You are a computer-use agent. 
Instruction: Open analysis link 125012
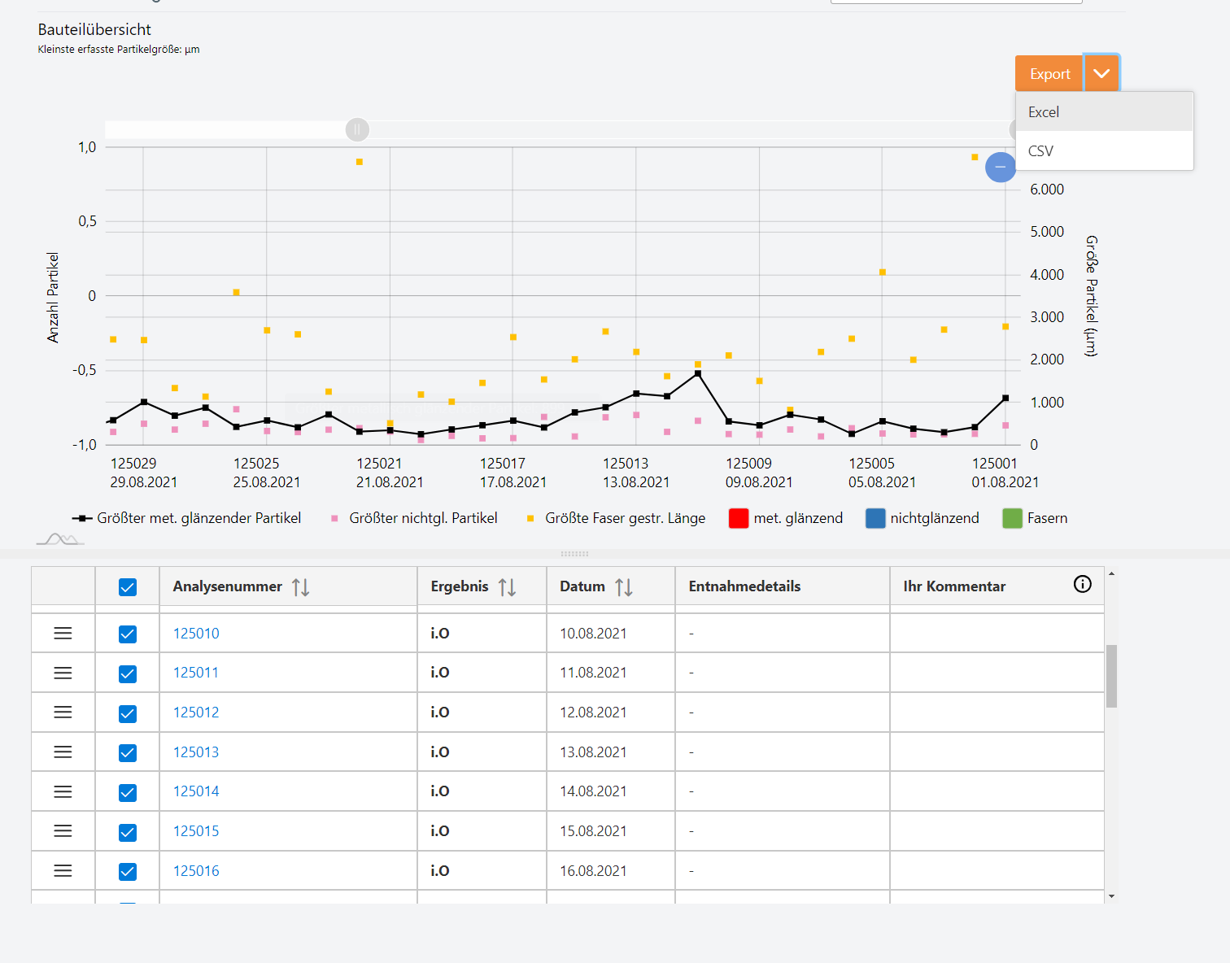click(x=196, y=712)
